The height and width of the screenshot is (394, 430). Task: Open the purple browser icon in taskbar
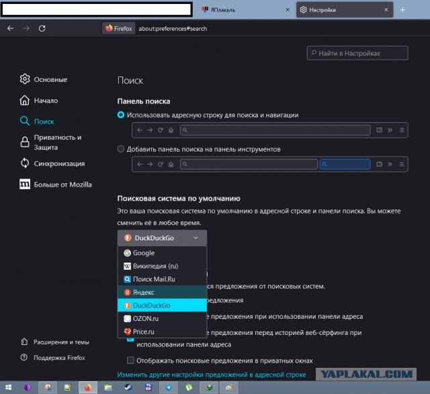(28, 387)
